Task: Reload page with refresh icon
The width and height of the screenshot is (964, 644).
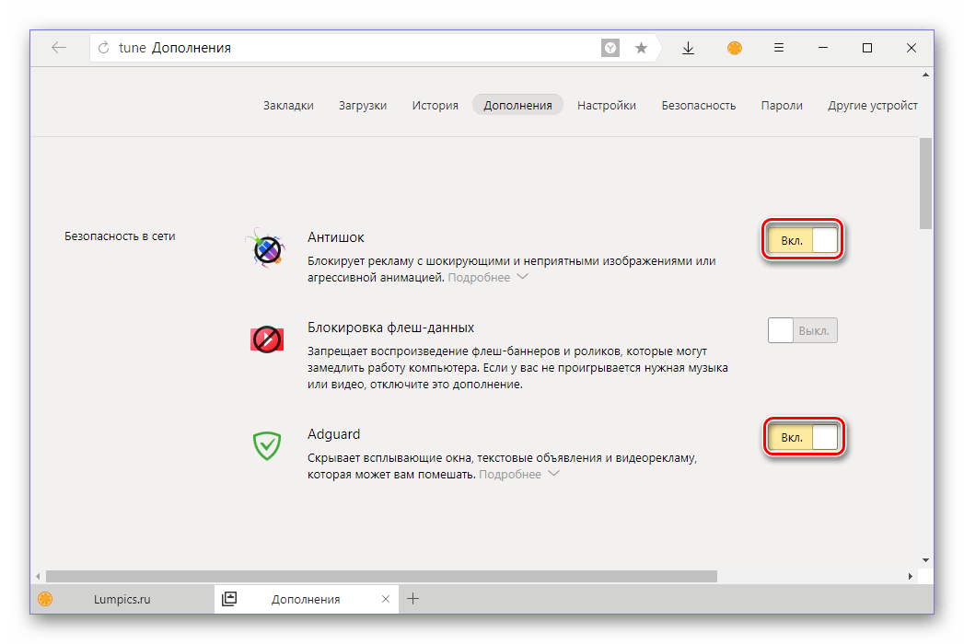Action: pos(104,47)
